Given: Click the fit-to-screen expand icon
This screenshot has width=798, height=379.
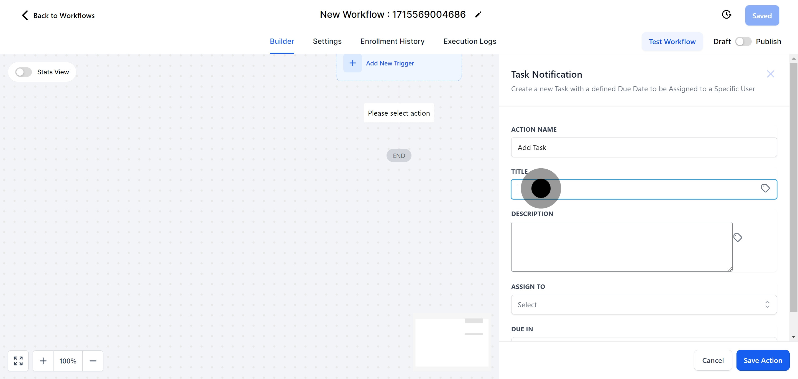Looking at the screenshot, I should pyautogui.click(x=18, y=361).
